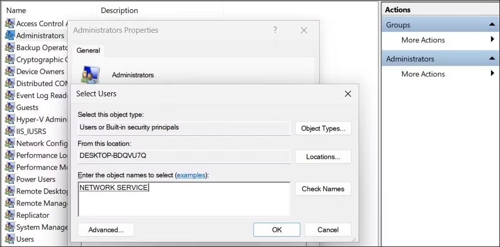Open the Locations button
The width and height of the screenshot is (500, 247).
(x=323, y=157)
